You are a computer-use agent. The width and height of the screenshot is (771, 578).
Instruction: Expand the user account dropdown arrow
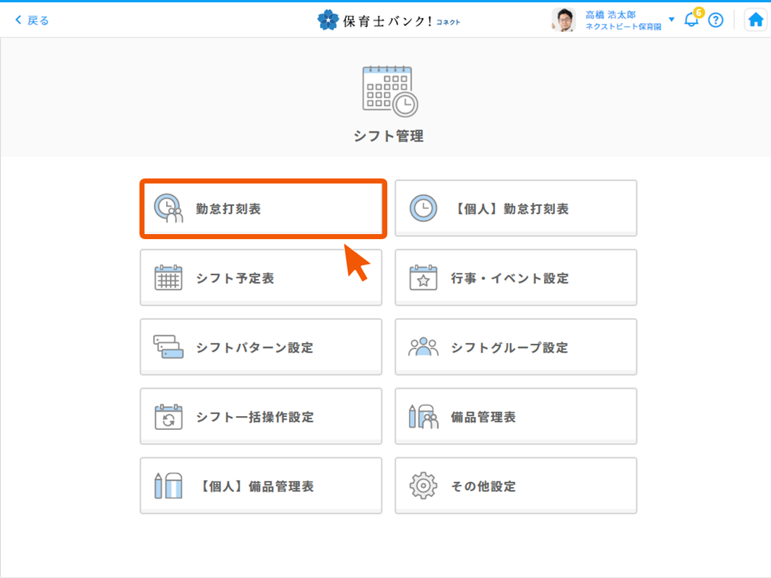tap(671, 20)
